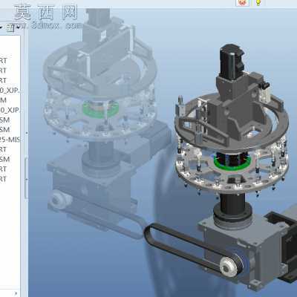
Task: Open the model tree settings icon
Action: [x=10, y=28]
